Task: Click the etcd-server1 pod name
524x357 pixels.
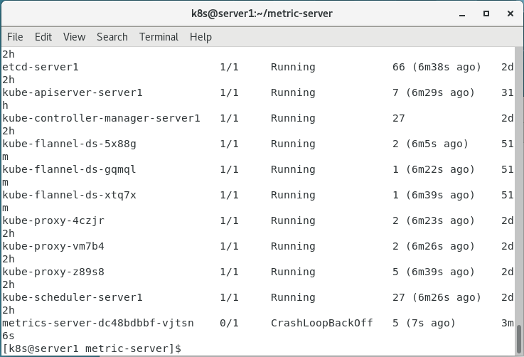Action: click(x=41, y=67)
